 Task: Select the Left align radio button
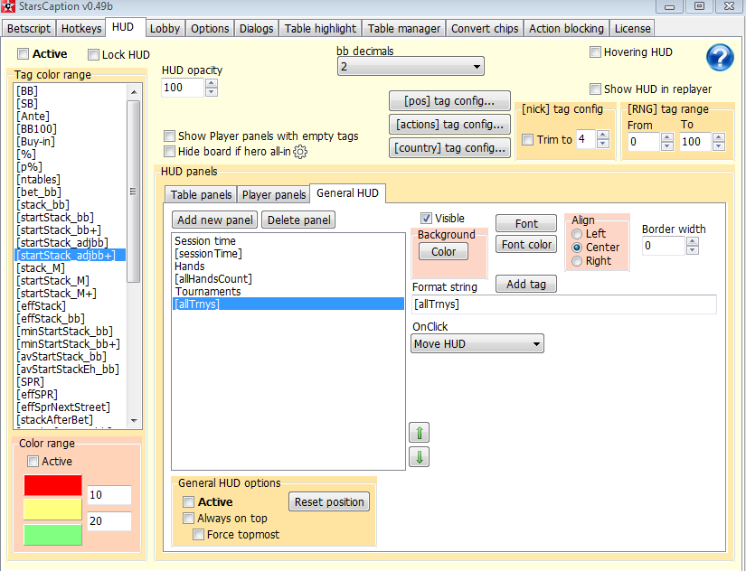[x=577, y=234]
